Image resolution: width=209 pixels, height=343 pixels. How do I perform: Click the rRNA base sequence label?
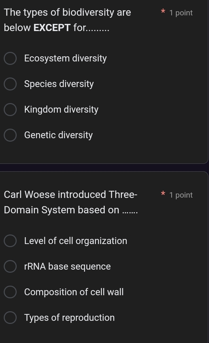coord(67,266)
